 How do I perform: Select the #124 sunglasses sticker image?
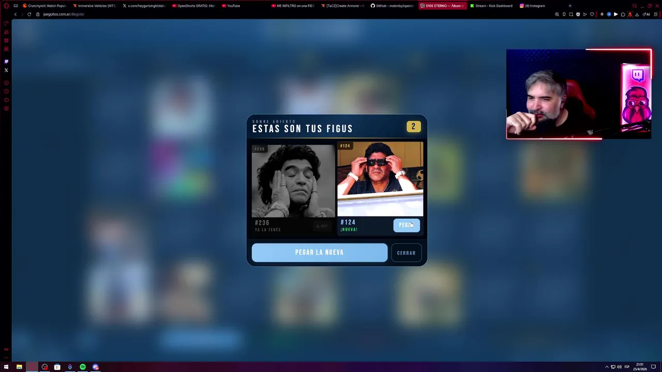tap(380, 179)
